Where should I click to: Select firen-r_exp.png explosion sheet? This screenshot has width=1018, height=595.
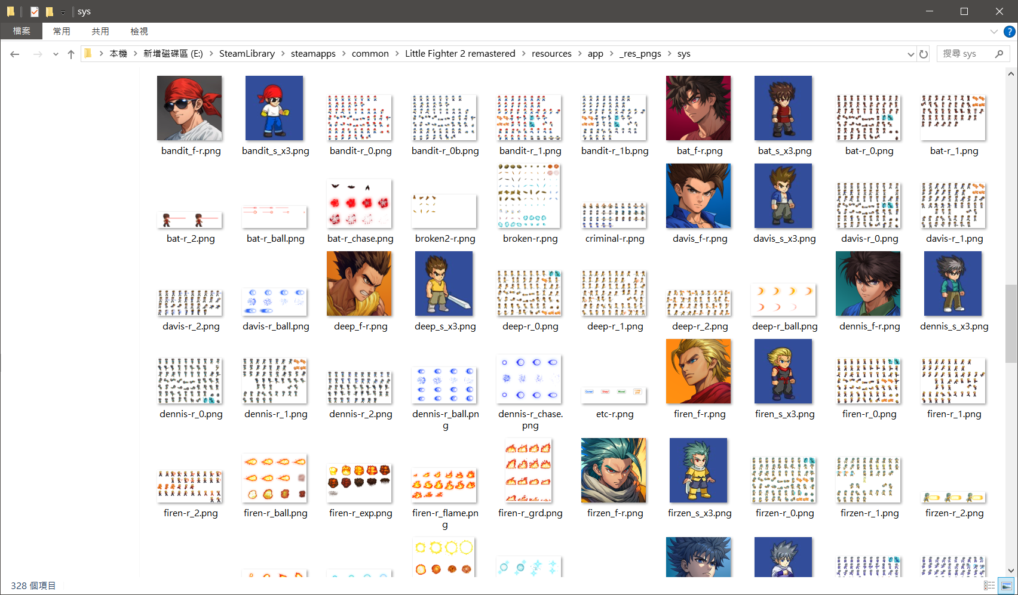tap(359, 483)
